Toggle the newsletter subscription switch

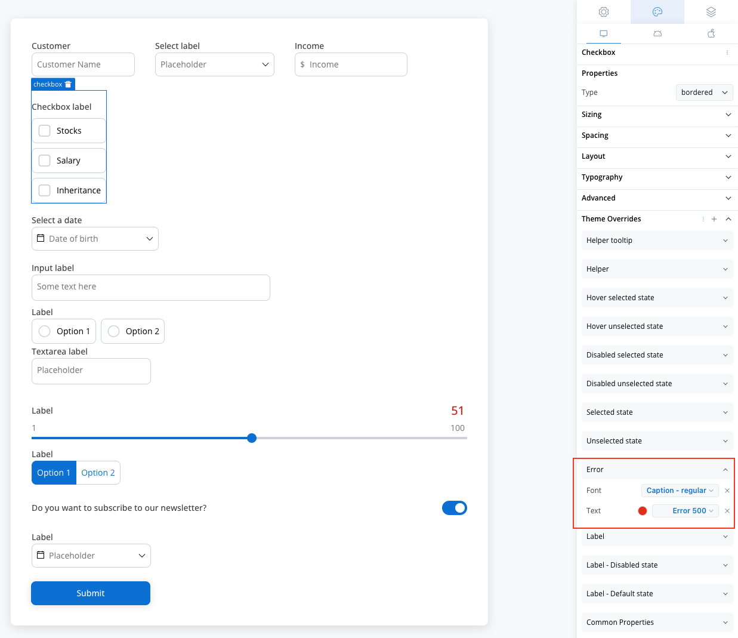click(455, 508)
